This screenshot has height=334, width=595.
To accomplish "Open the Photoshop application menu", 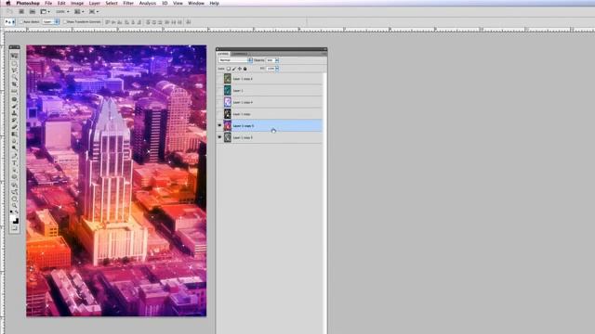I will 28,3.
